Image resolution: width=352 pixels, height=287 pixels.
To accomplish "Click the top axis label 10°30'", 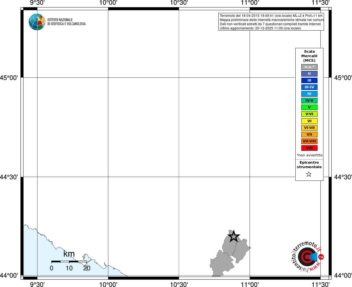I will (179, 3).
